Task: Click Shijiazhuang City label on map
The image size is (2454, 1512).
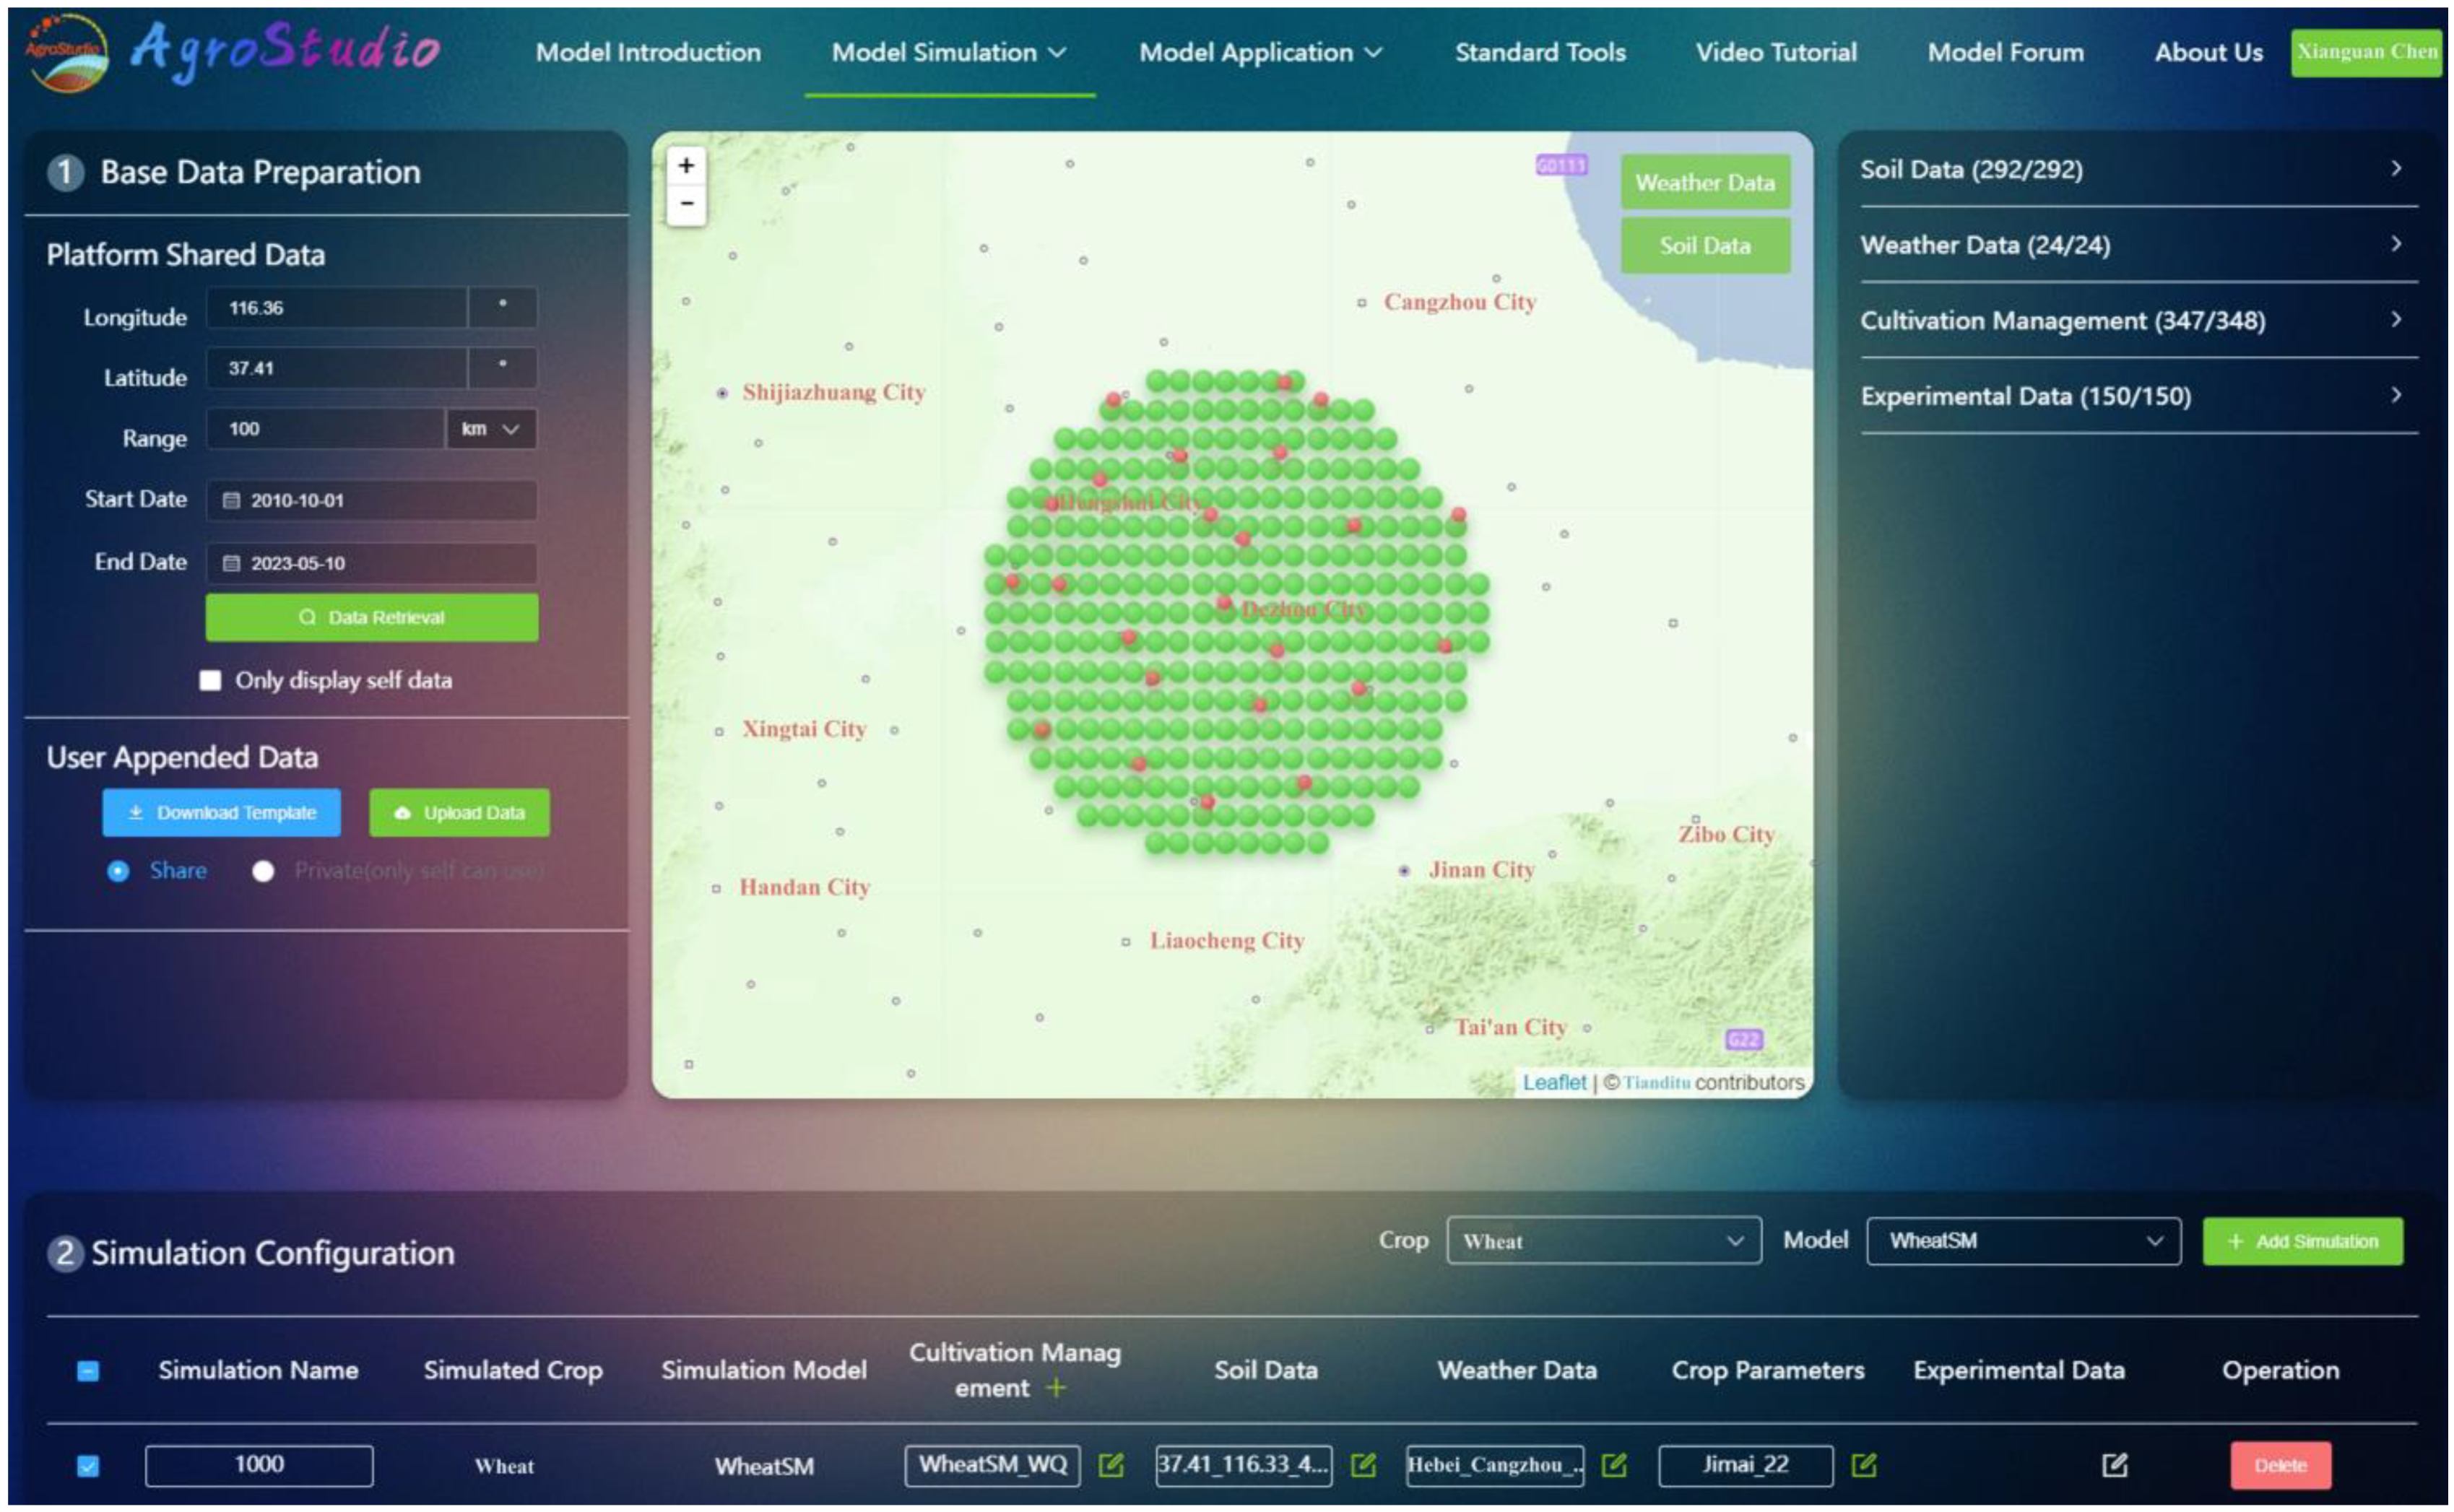Action: coord(833,392)
